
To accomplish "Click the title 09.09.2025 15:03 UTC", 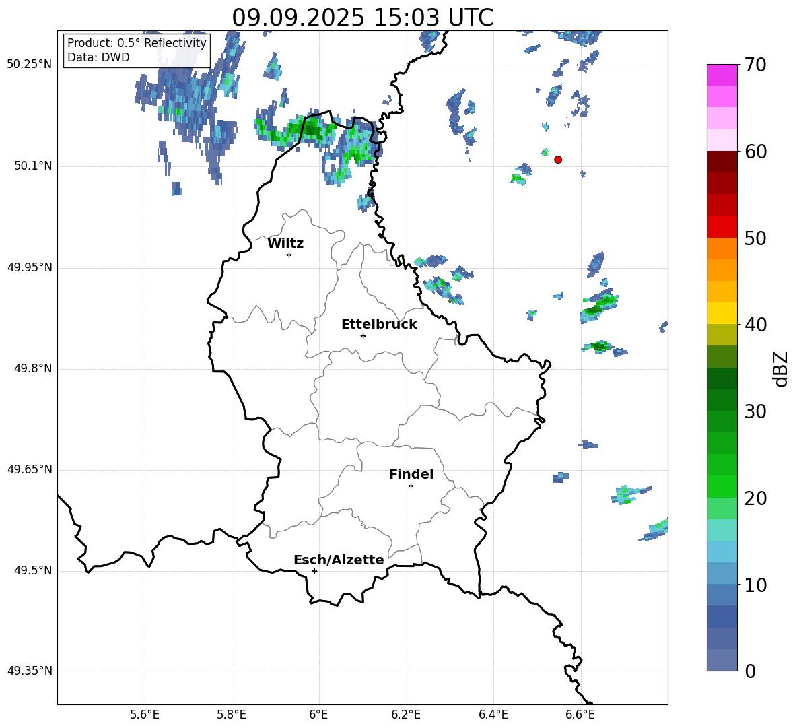I will pos(362,18).
